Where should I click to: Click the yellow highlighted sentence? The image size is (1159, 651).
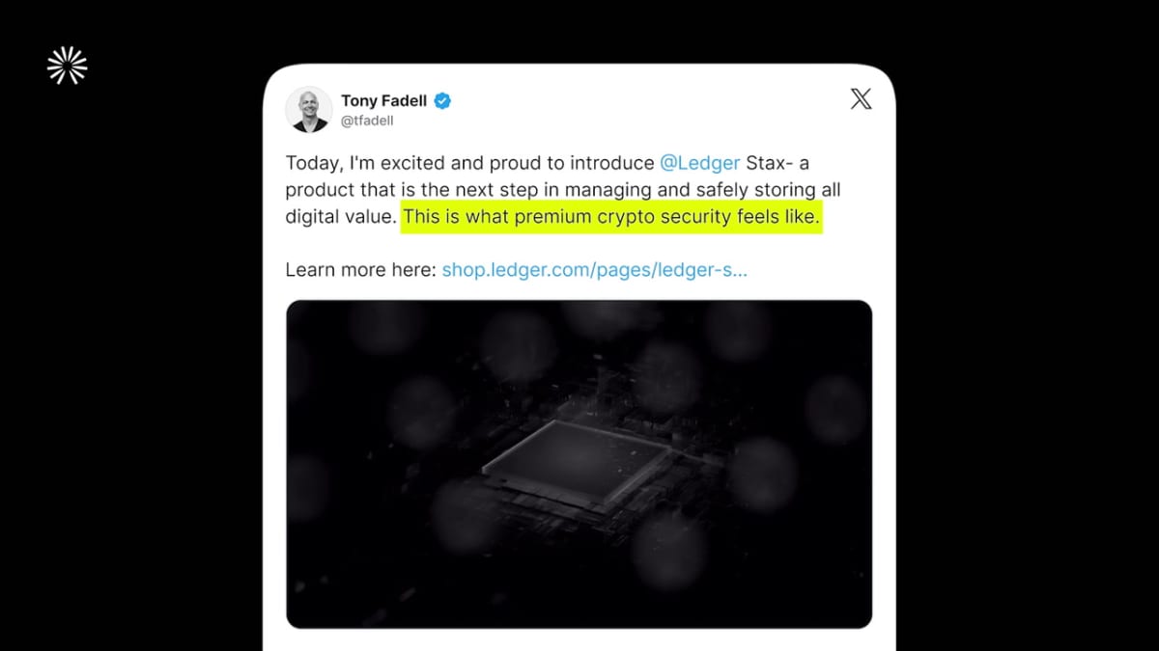(611, 217)
